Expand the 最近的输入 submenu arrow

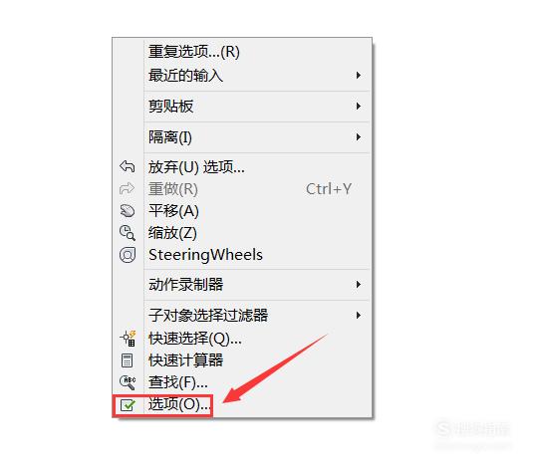[359, 76]
